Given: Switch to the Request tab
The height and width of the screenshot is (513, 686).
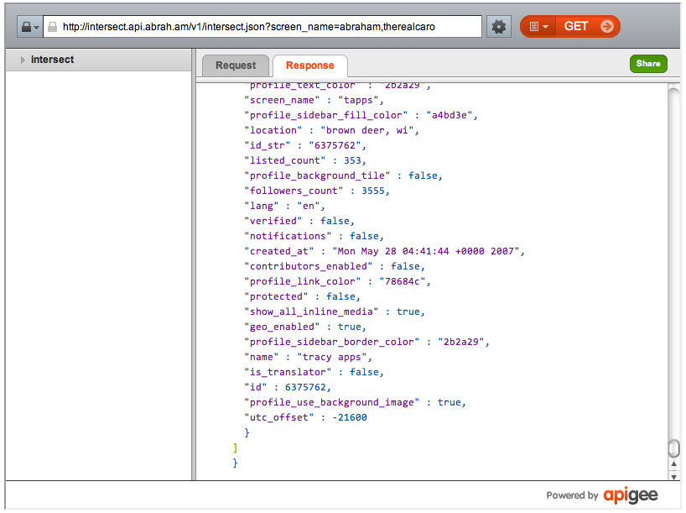Looking at the screenshot, I should (236, 65).
